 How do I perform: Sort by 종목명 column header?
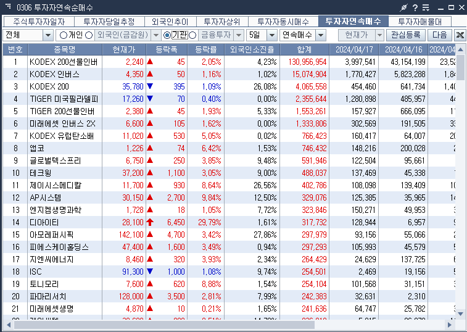(65, 49)
